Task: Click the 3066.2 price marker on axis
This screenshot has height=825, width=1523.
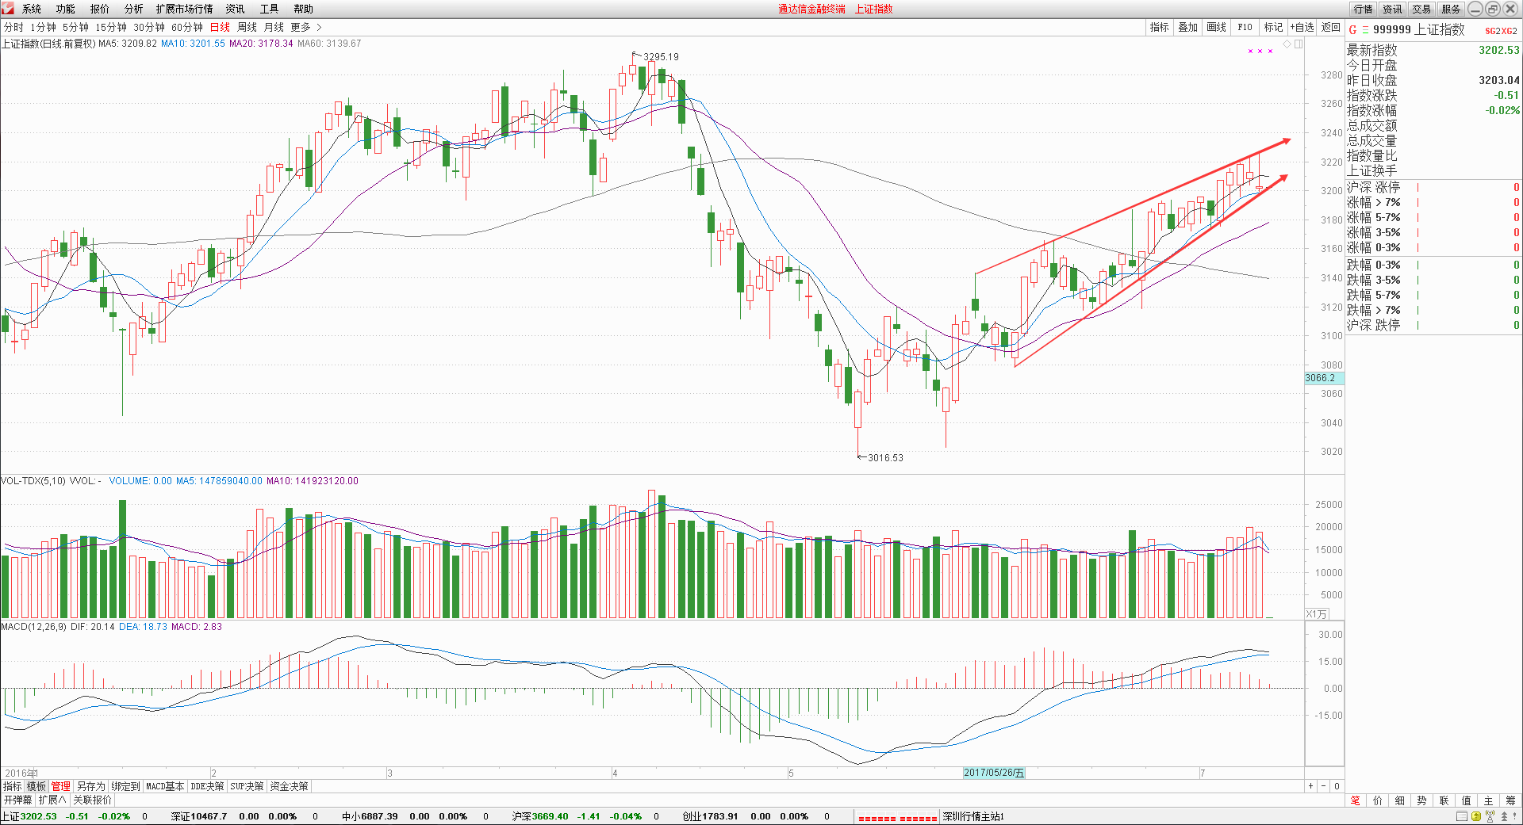Action: tap(1323, 378)
